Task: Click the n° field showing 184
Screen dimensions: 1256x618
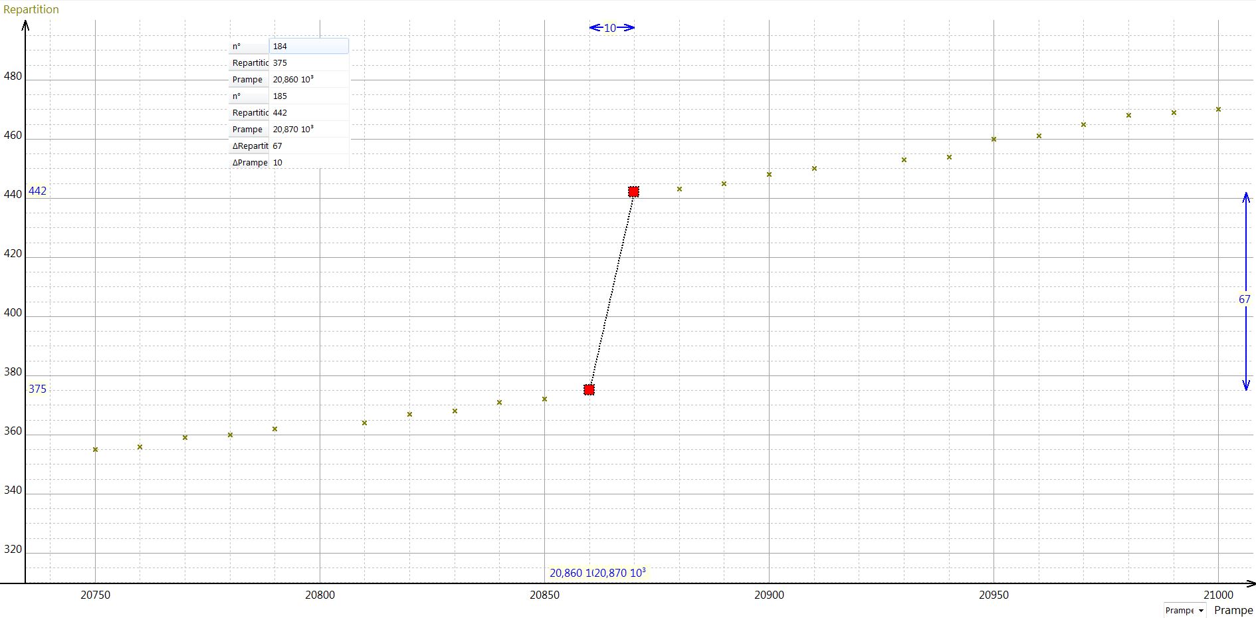Action: tap(308, 47)
